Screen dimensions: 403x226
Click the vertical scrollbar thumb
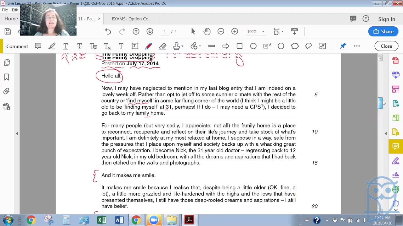point(380,103)
